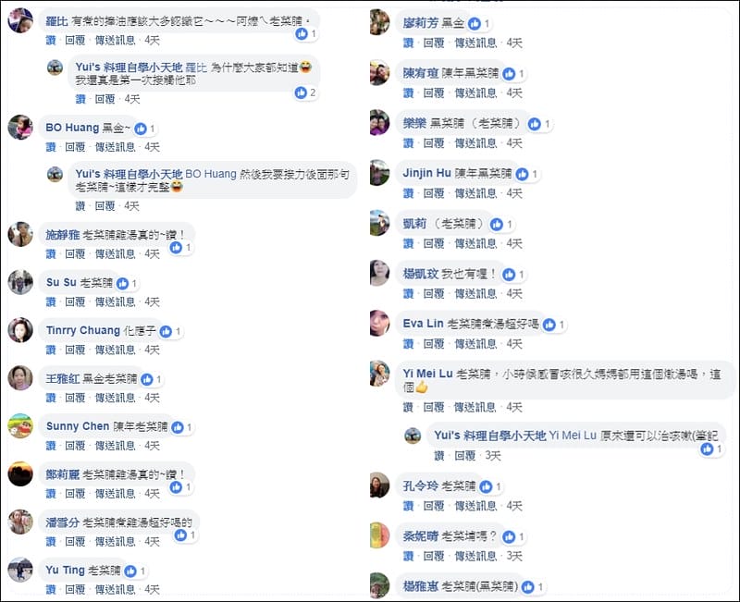Reply to Tinrry Chuang's comment via 回覆
This screenshot has height=602, width=740.
pyautogui.click(x=75, y=350)
